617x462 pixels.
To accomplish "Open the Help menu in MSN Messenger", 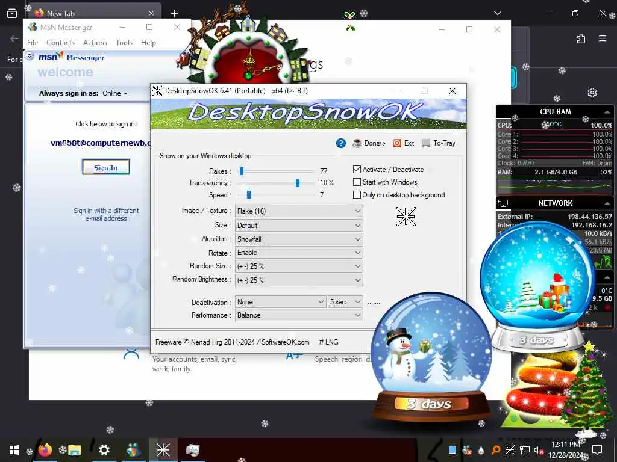I will point(148,43).
